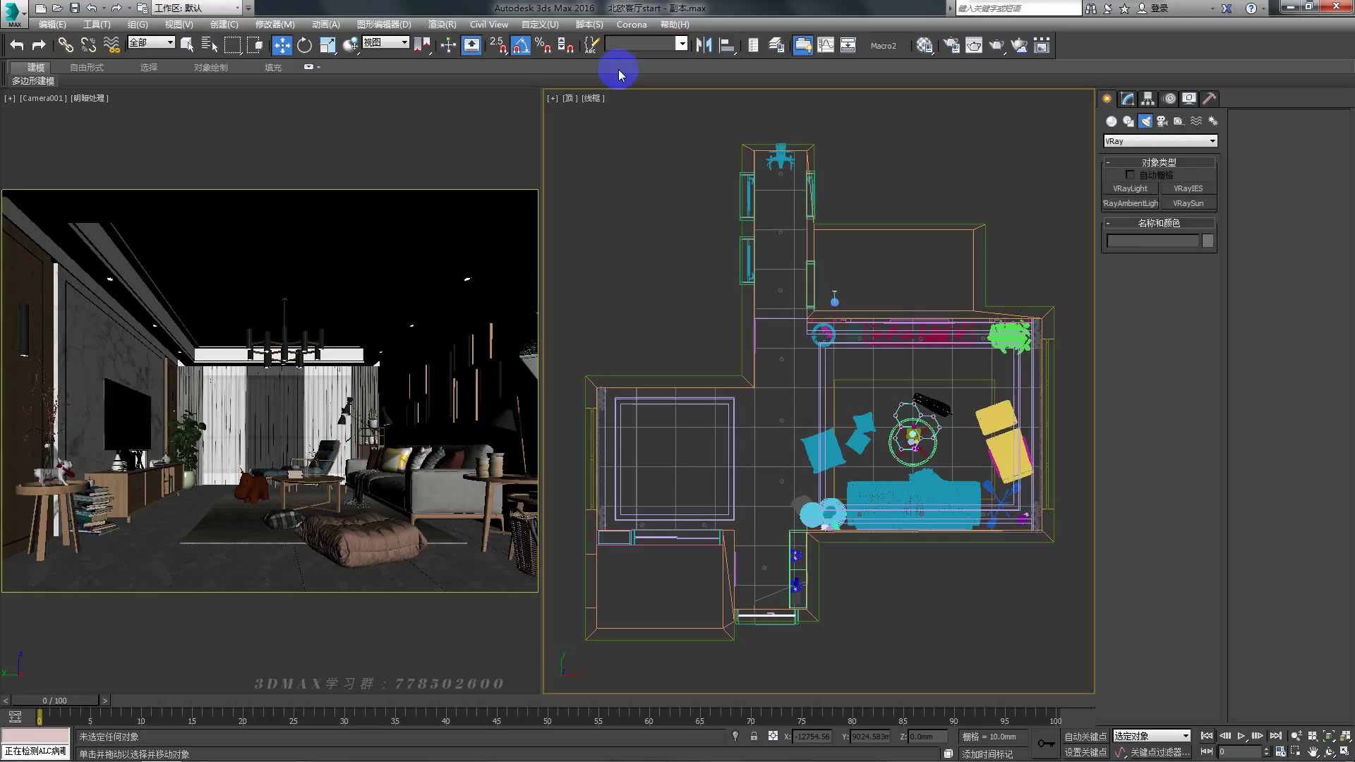Toggle the Keyboard Shortcut Override button

(x=471, y=46)
